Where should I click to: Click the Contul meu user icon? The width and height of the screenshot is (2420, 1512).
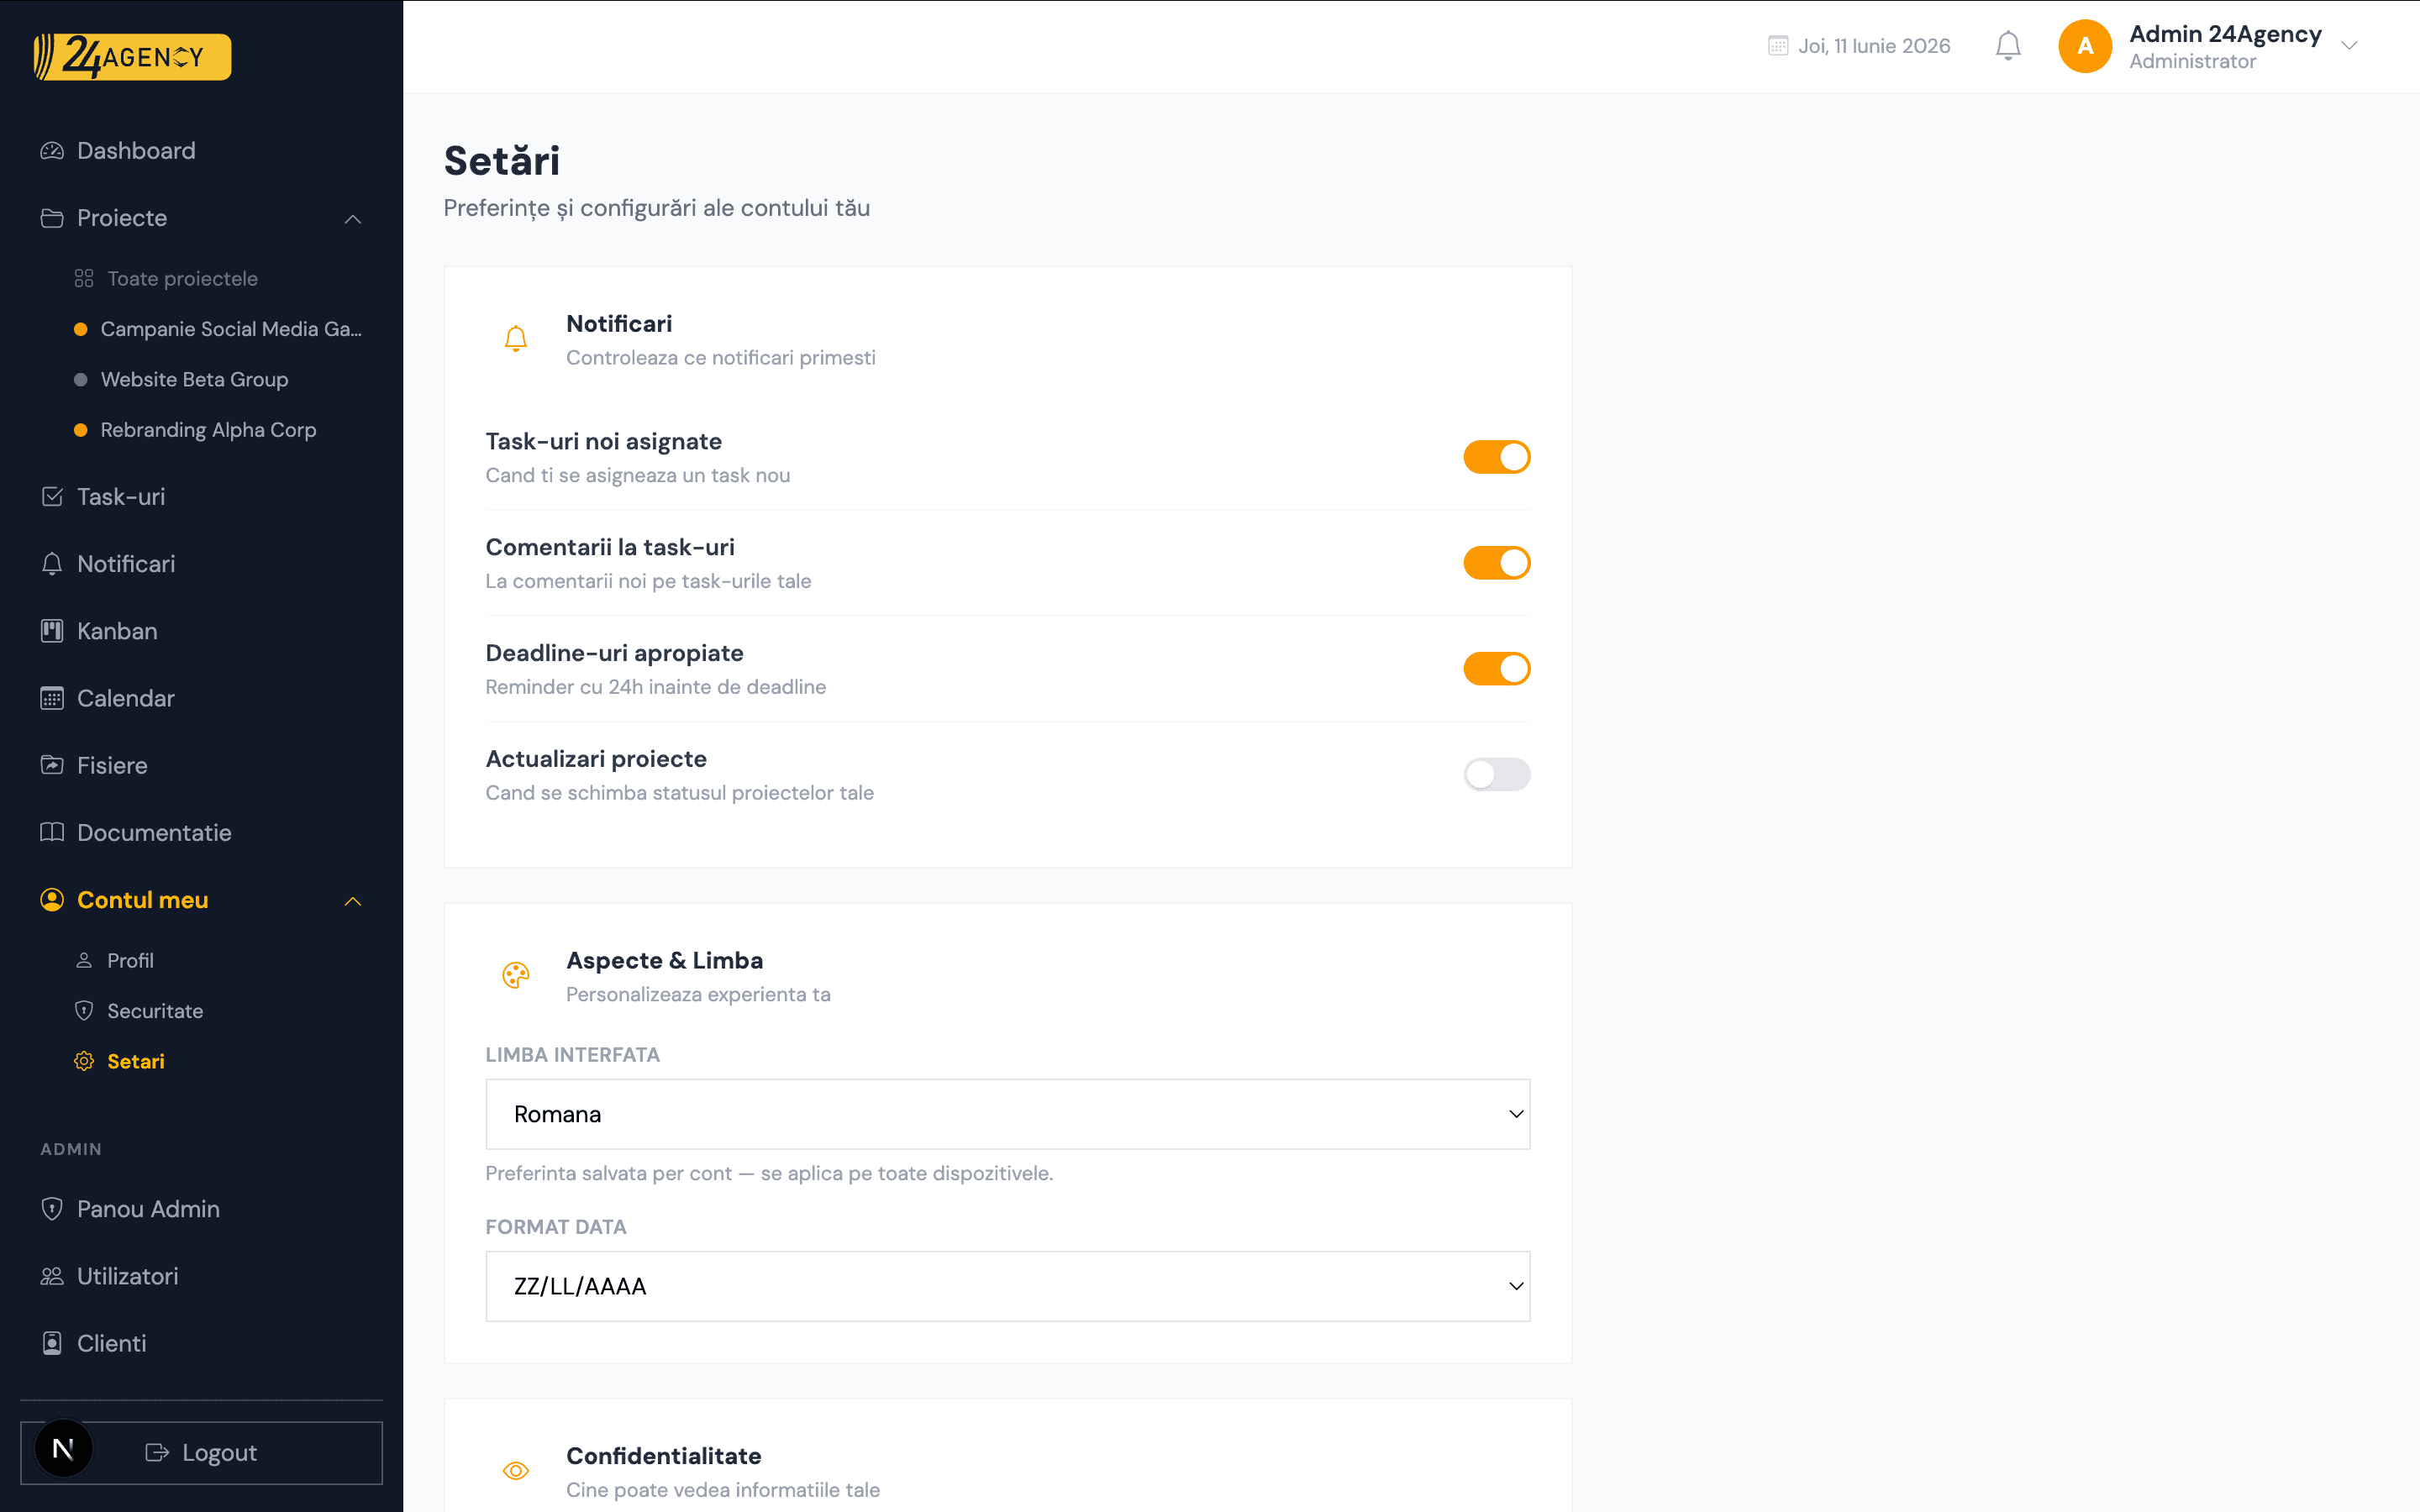point(52,900)
